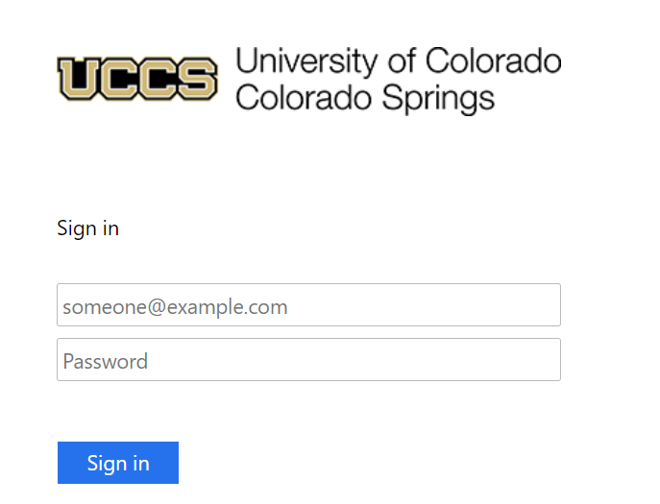The image size is (660, 504).
Task: Click the word Colorado on the top line
Action: [493, 61]
